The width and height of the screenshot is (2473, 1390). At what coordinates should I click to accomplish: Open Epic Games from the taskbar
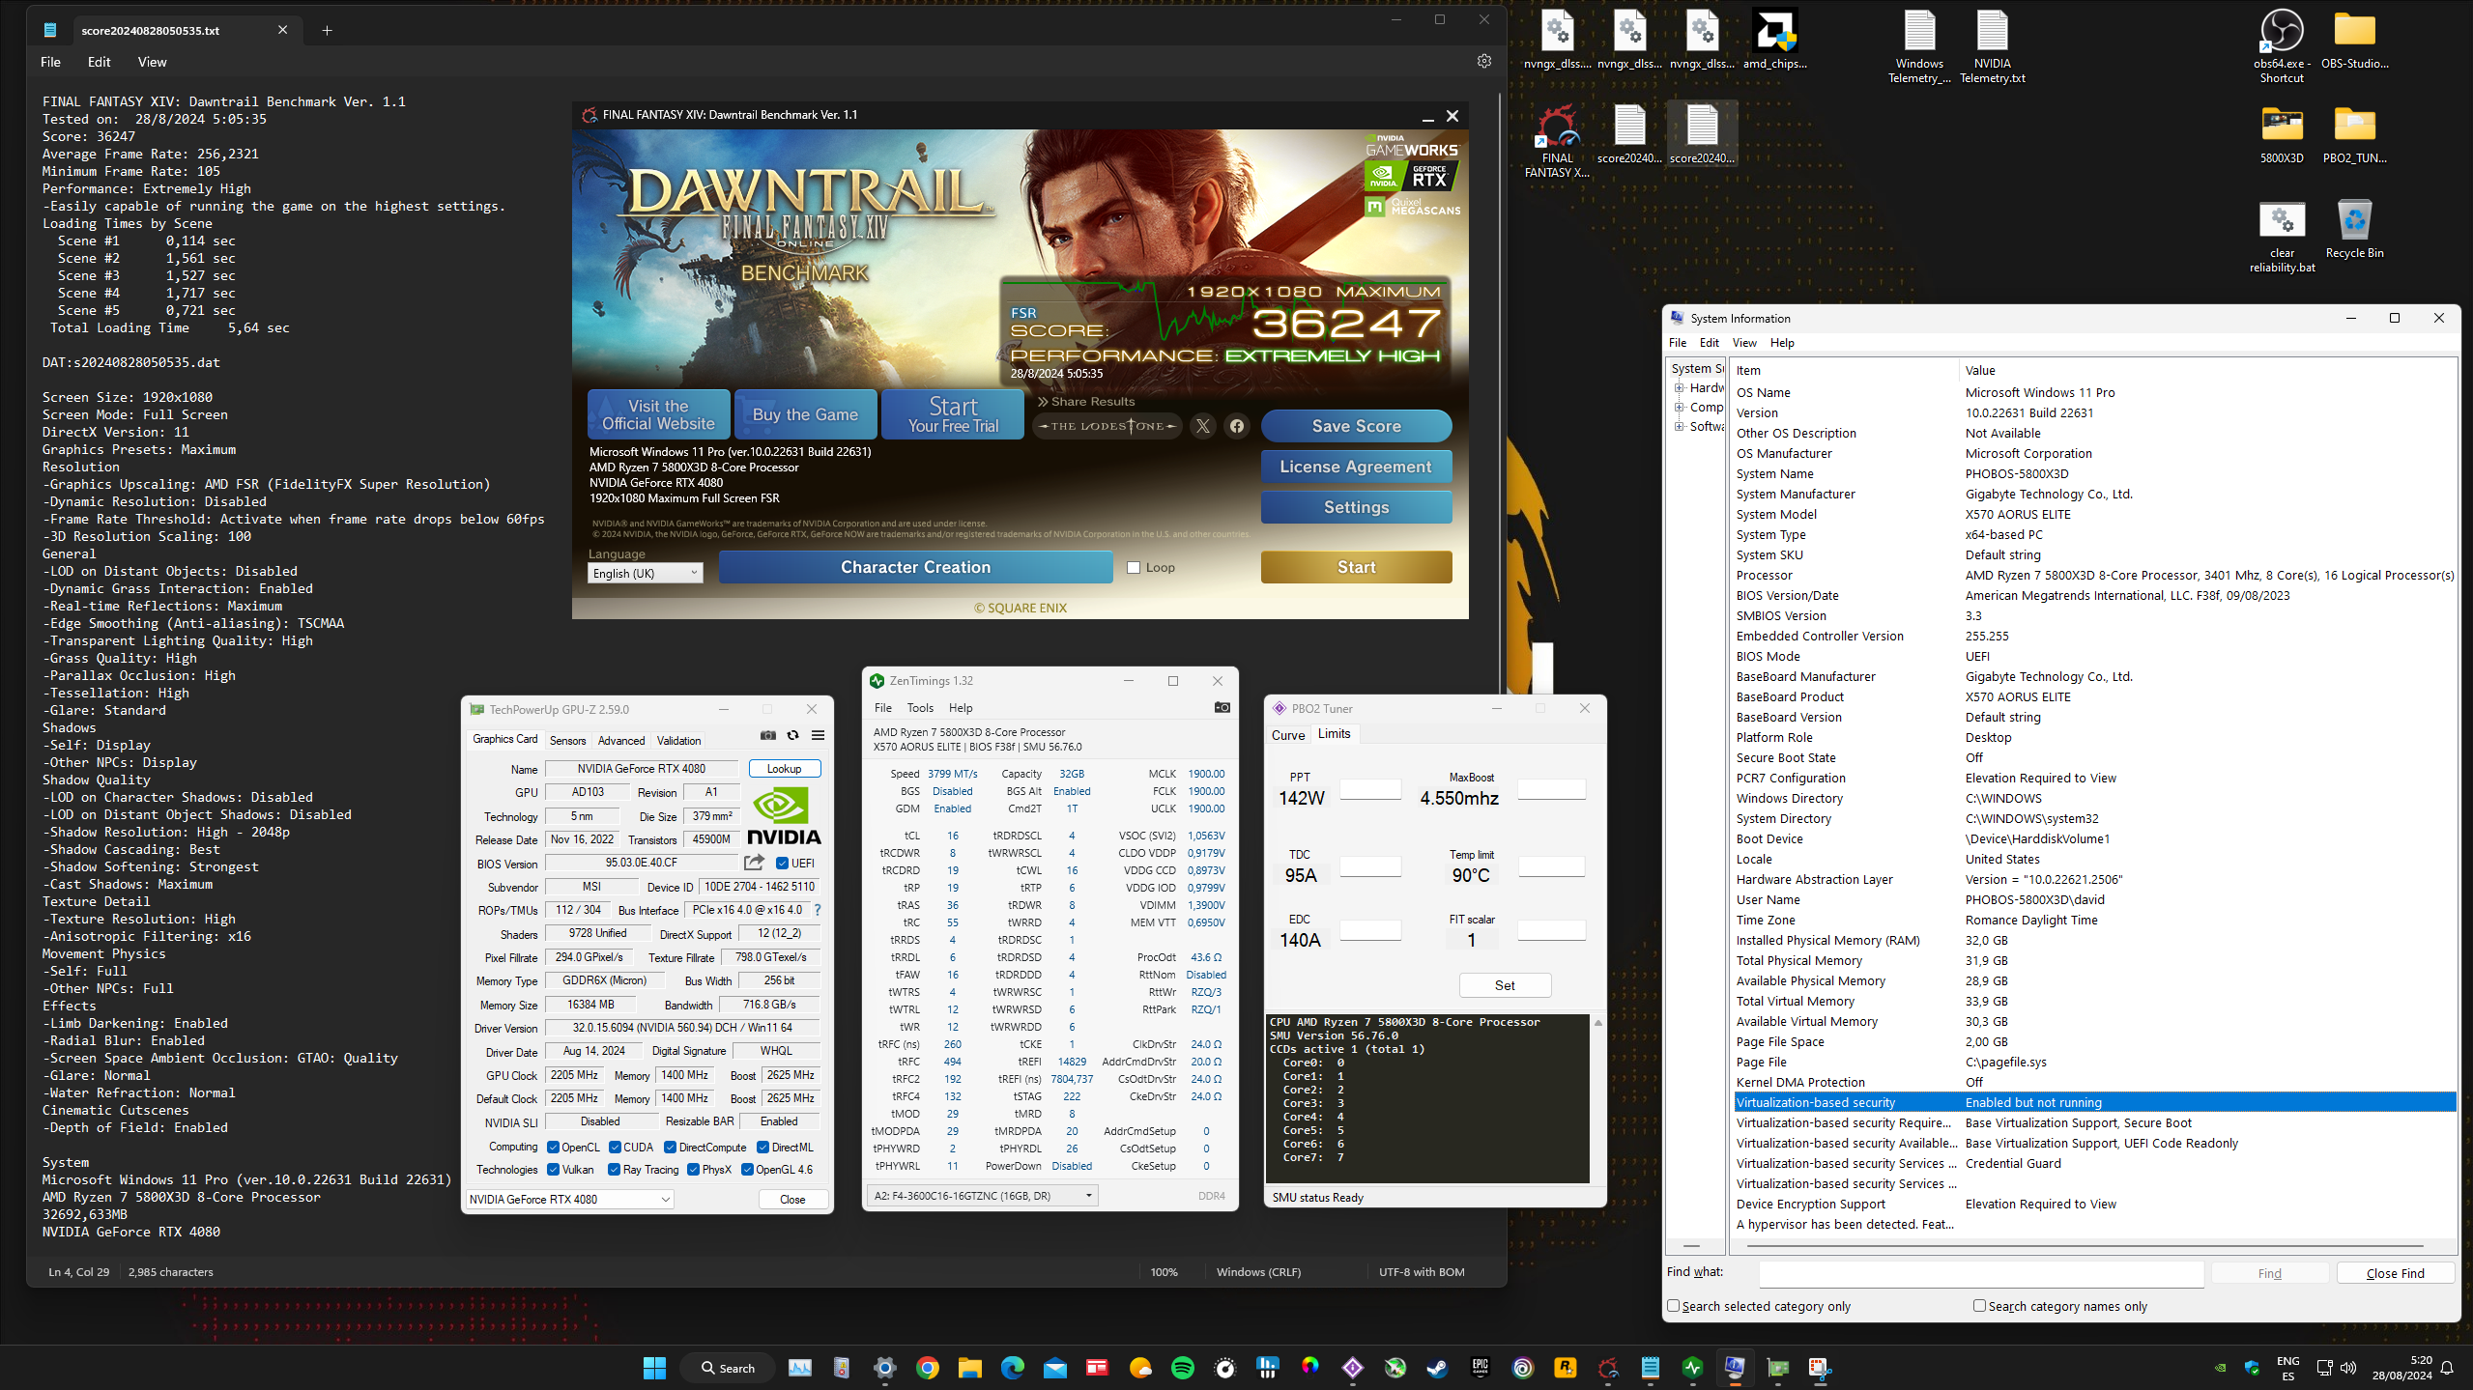click(x=1480, y=1368)
